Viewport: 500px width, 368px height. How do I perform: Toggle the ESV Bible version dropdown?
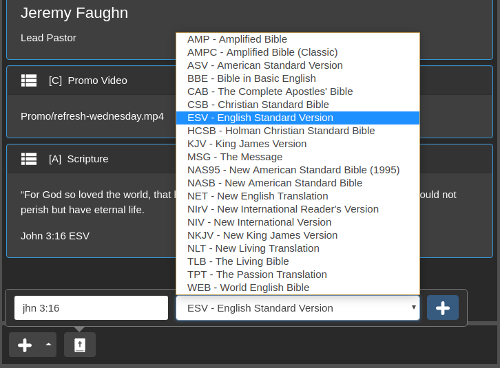[x=298, y=307]
